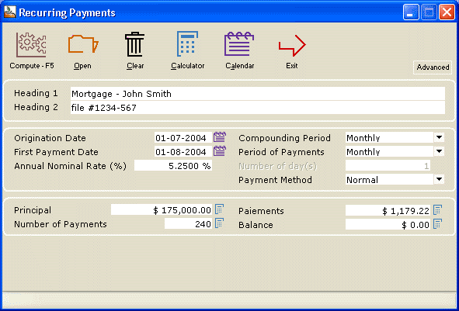Screen dimensions: 459x311
Task: Open the calendar picker beside Origination Date
Action: [x=220, y=137]
